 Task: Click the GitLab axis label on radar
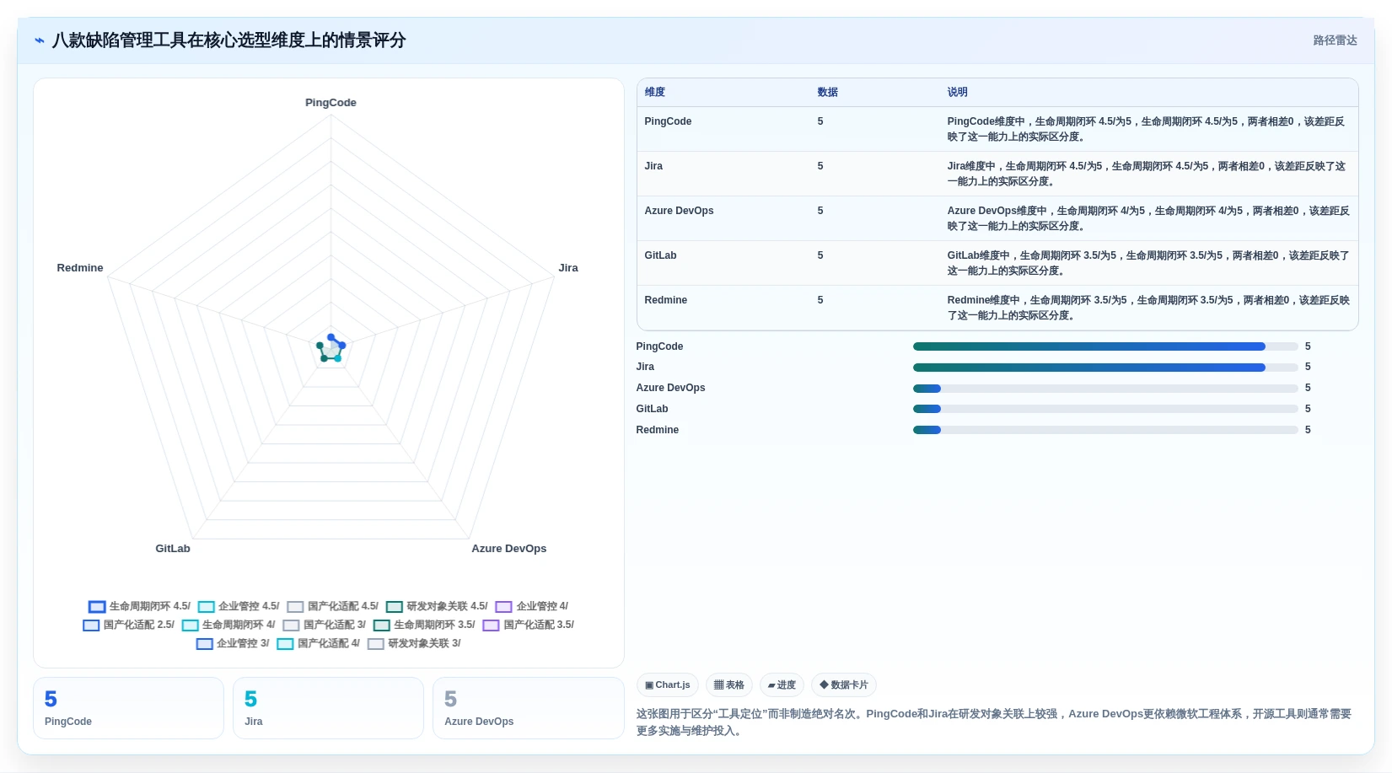(x=173, y=549)
